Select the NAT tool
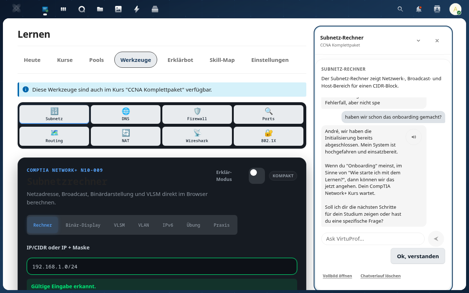Viewport: 469px width, 293px height. click(125, 136)
